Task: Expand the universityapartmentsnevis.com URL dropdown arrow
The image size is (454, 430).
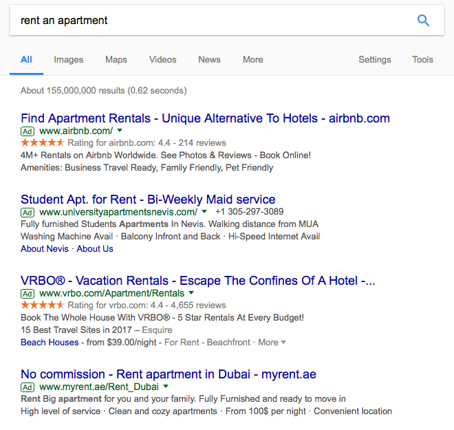Action: coord(204,211)
